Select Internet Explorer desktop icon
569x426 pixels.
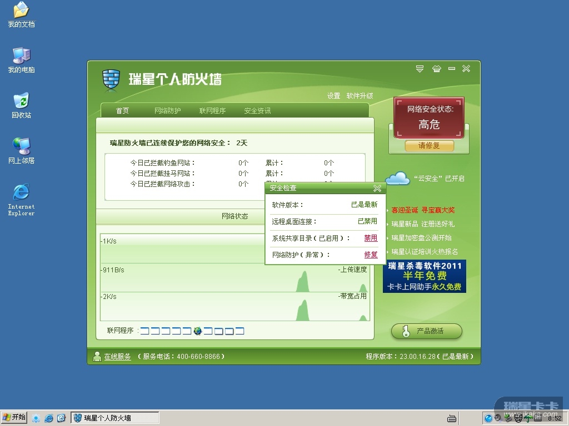pyautogui.click(x=22, y=200)
